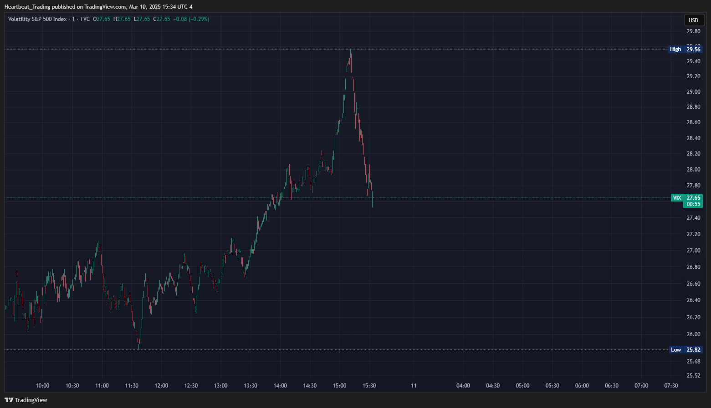Click the C27.65 close value

pos(162,19)
